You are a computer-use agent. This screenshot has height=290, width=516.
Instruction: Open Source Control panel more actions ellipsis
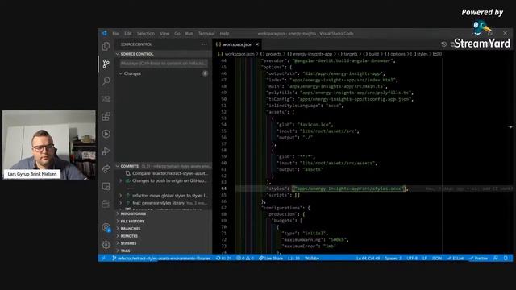[x=205, y=44]
